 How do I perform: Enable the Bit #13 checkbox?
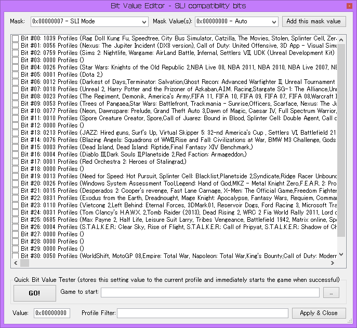point(15,133)
